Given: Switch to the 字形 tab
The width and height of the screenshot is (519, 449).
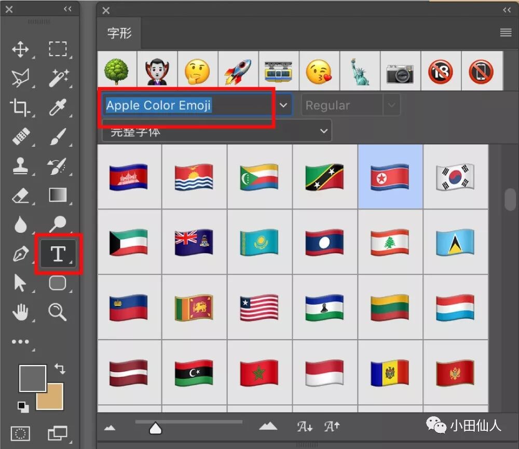Looking at the screenshot, I should pos(119,33).
